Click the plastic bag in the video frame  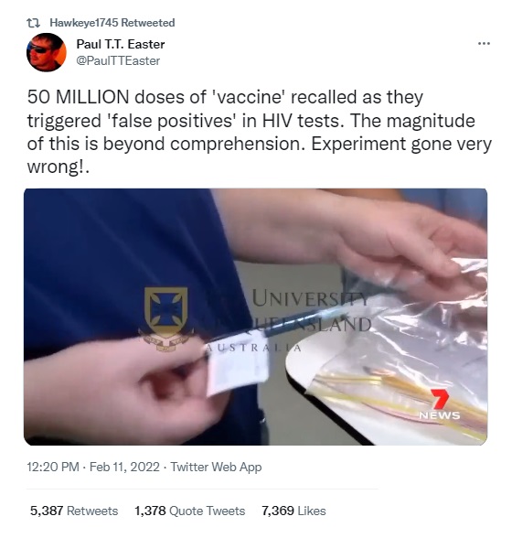411,347
